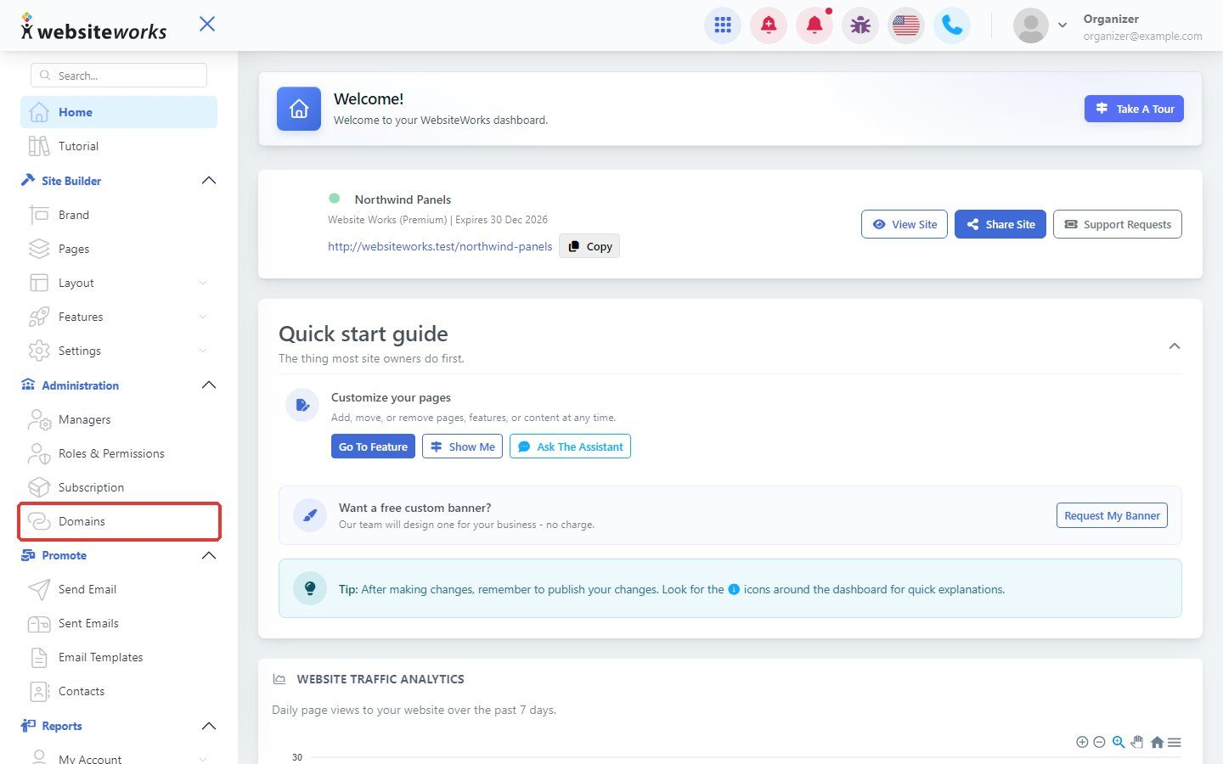Collapse the Quick start guide panel
The width and height of the screenshot is (1223, 764).
click(x=1175, y=345)
